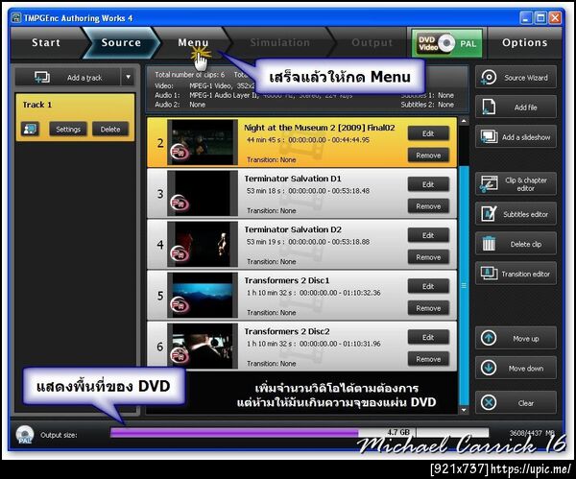Select the Transformers 2 Disc1 thumbnail
The width and height of the screenshot is (576, 479).
click(203, 295)
